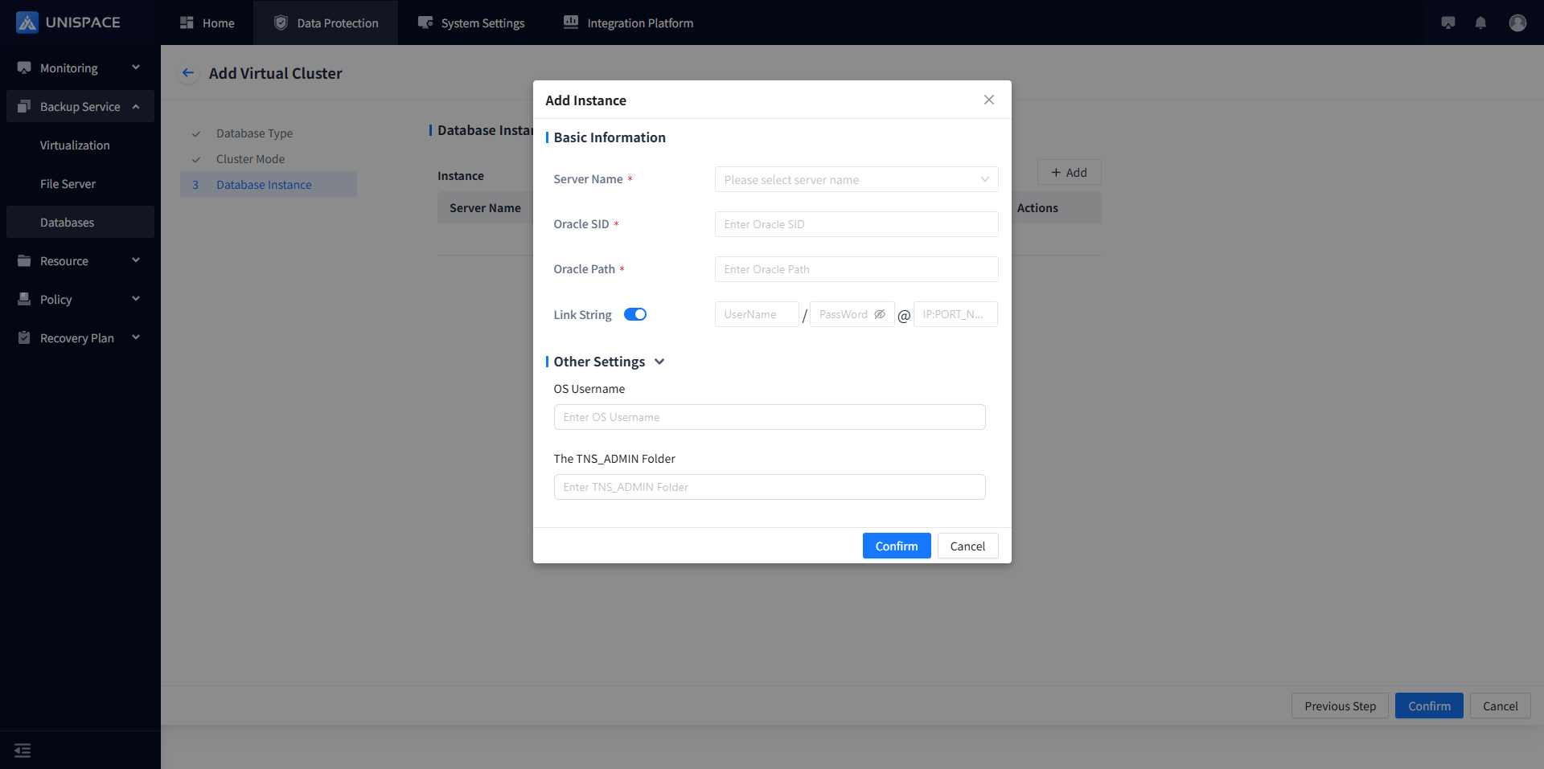Collapse the sidebar menu icon
Viewport: 1544px width, 769px height.
coord(23,751)
